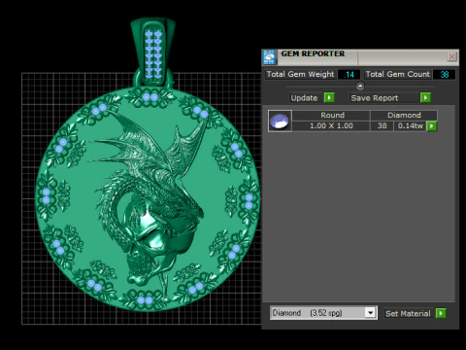The height and width of the screenshot is (350, 466).
Task: Click the 1.00 X 1.00 size cell
Action: point(331,125)
